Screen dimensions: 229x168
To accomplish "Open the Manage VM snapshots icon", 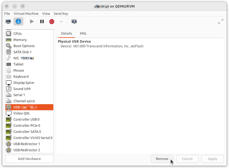I will (74, 22).
